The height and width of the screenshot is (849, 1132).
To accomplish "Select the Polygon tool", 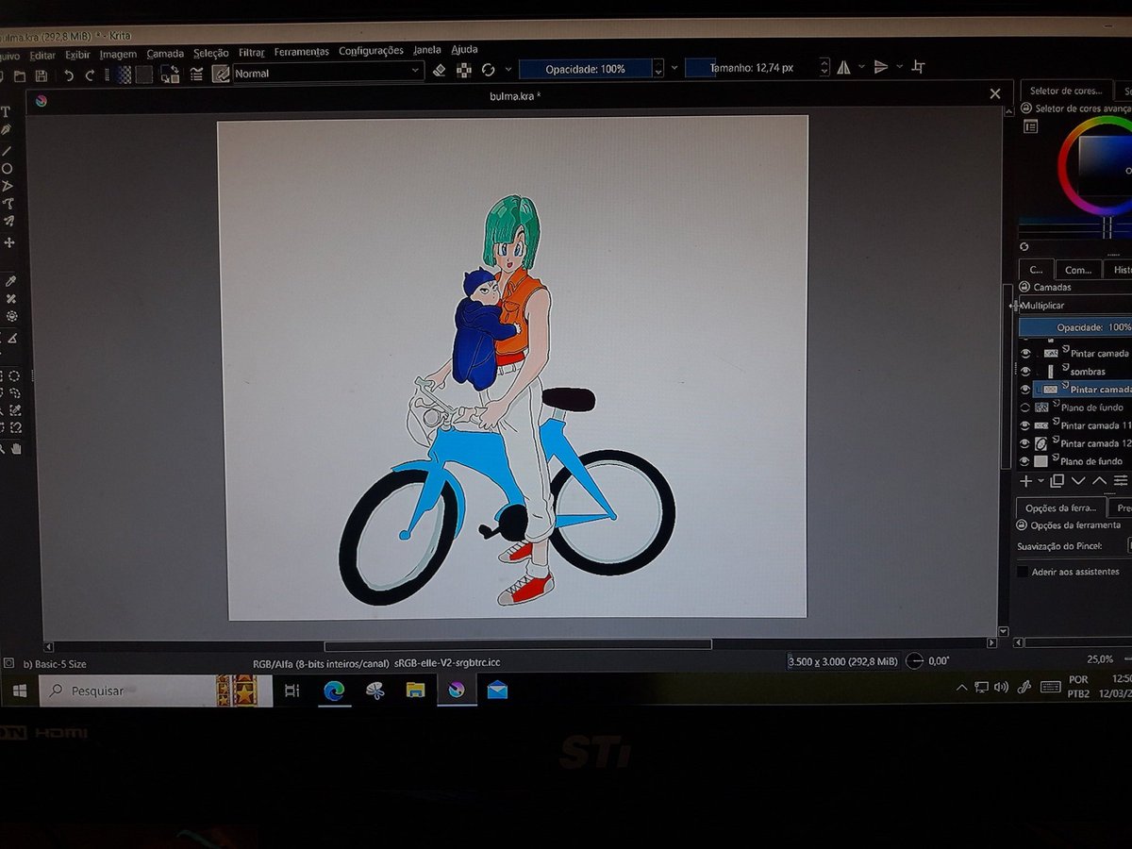I will click(7, 187).
